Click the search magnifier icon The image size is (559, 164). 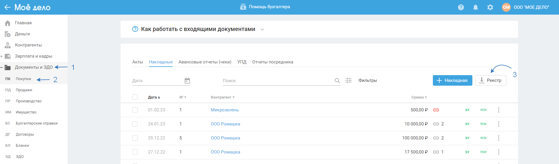(337, 81)
